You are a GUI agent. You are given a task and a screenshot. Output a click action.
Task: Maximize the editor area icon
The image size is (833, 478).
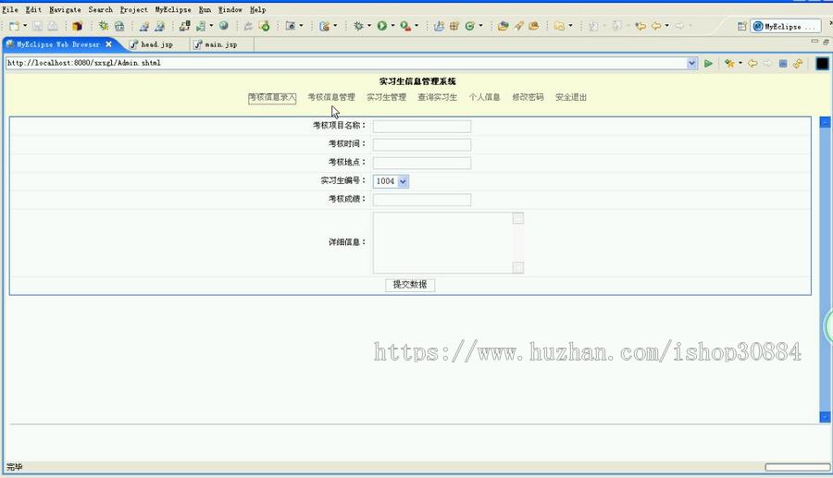[826, 41]
